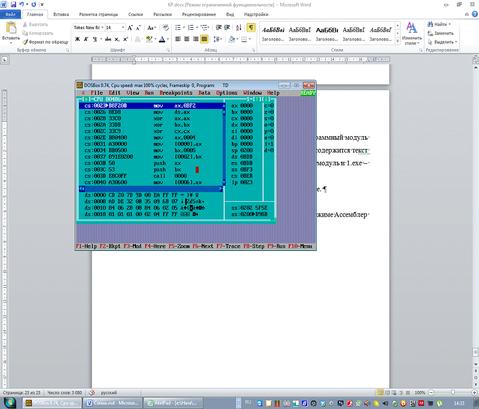479x409 pixels.
Task: Toggle the show paragraph marks (¶) button
Action: 251,28
